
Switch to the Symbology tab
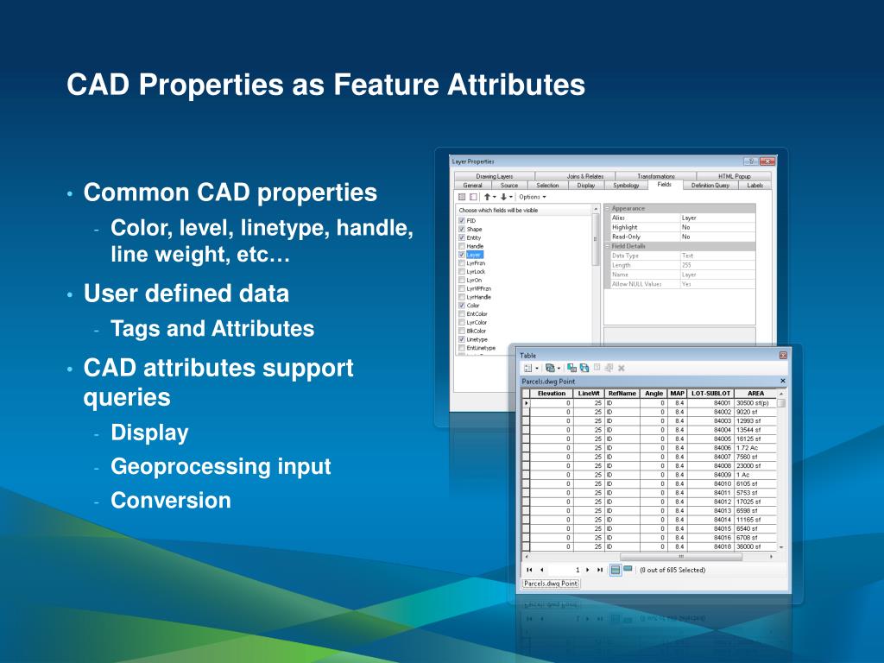tap(627, 185)
